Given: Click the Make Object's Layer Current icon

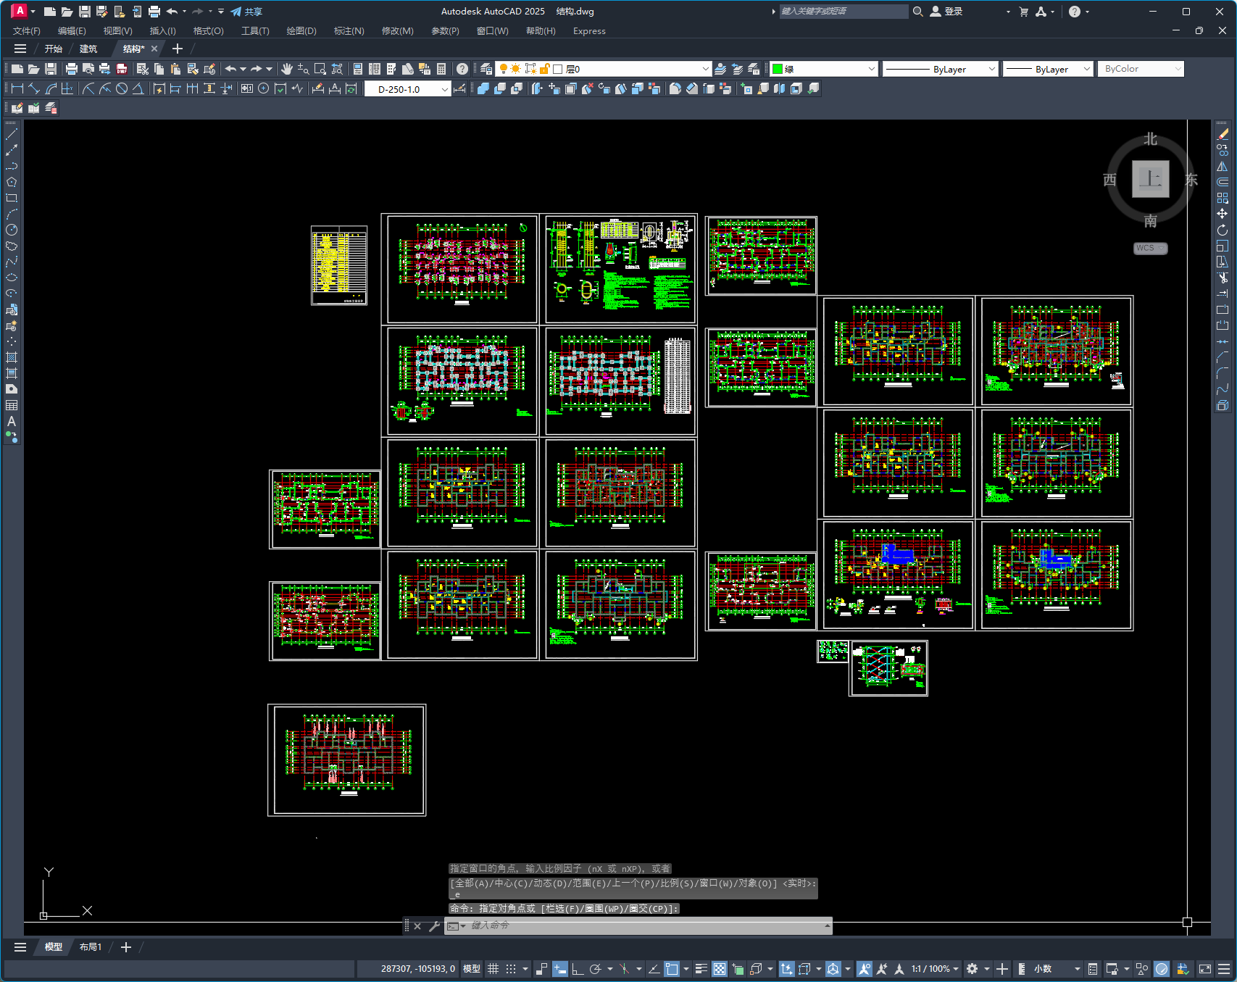Looking at the screenshot, I should click(720, 69).
